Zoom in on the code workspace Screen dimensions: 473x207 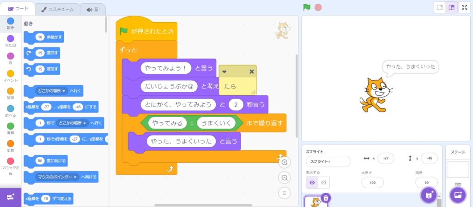click(x=285, y=162)
